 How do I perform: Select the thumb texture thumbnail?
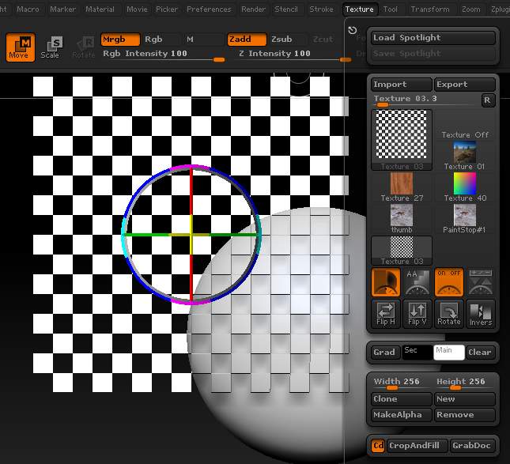[x=402, y=218]
